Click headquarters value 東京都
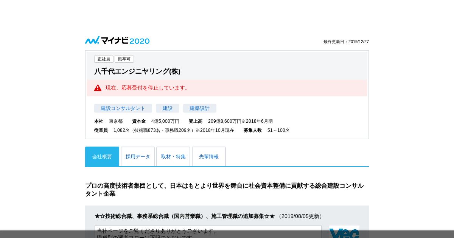 tap(116, 121)
